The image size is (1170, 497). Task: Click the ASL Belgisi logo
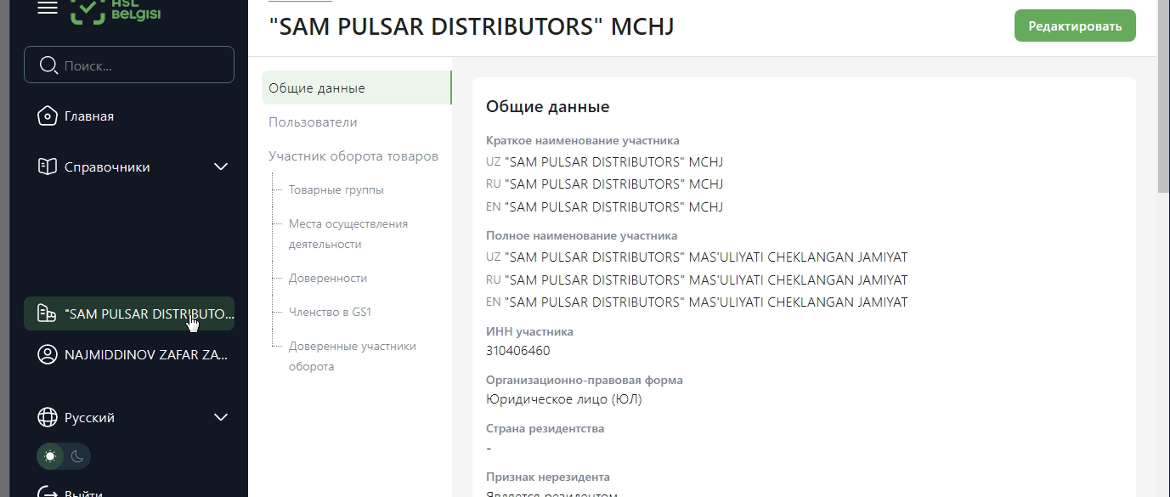[x=114, y=10]
